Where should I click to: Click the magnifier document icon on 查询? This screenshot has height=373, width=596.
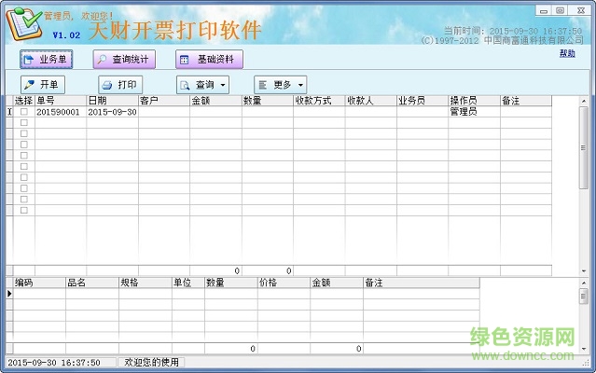point(185,85)
